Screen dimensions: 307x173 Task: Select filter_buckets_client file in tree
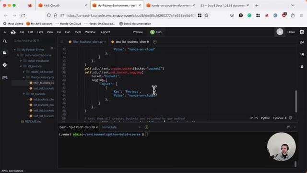(43, 83)
